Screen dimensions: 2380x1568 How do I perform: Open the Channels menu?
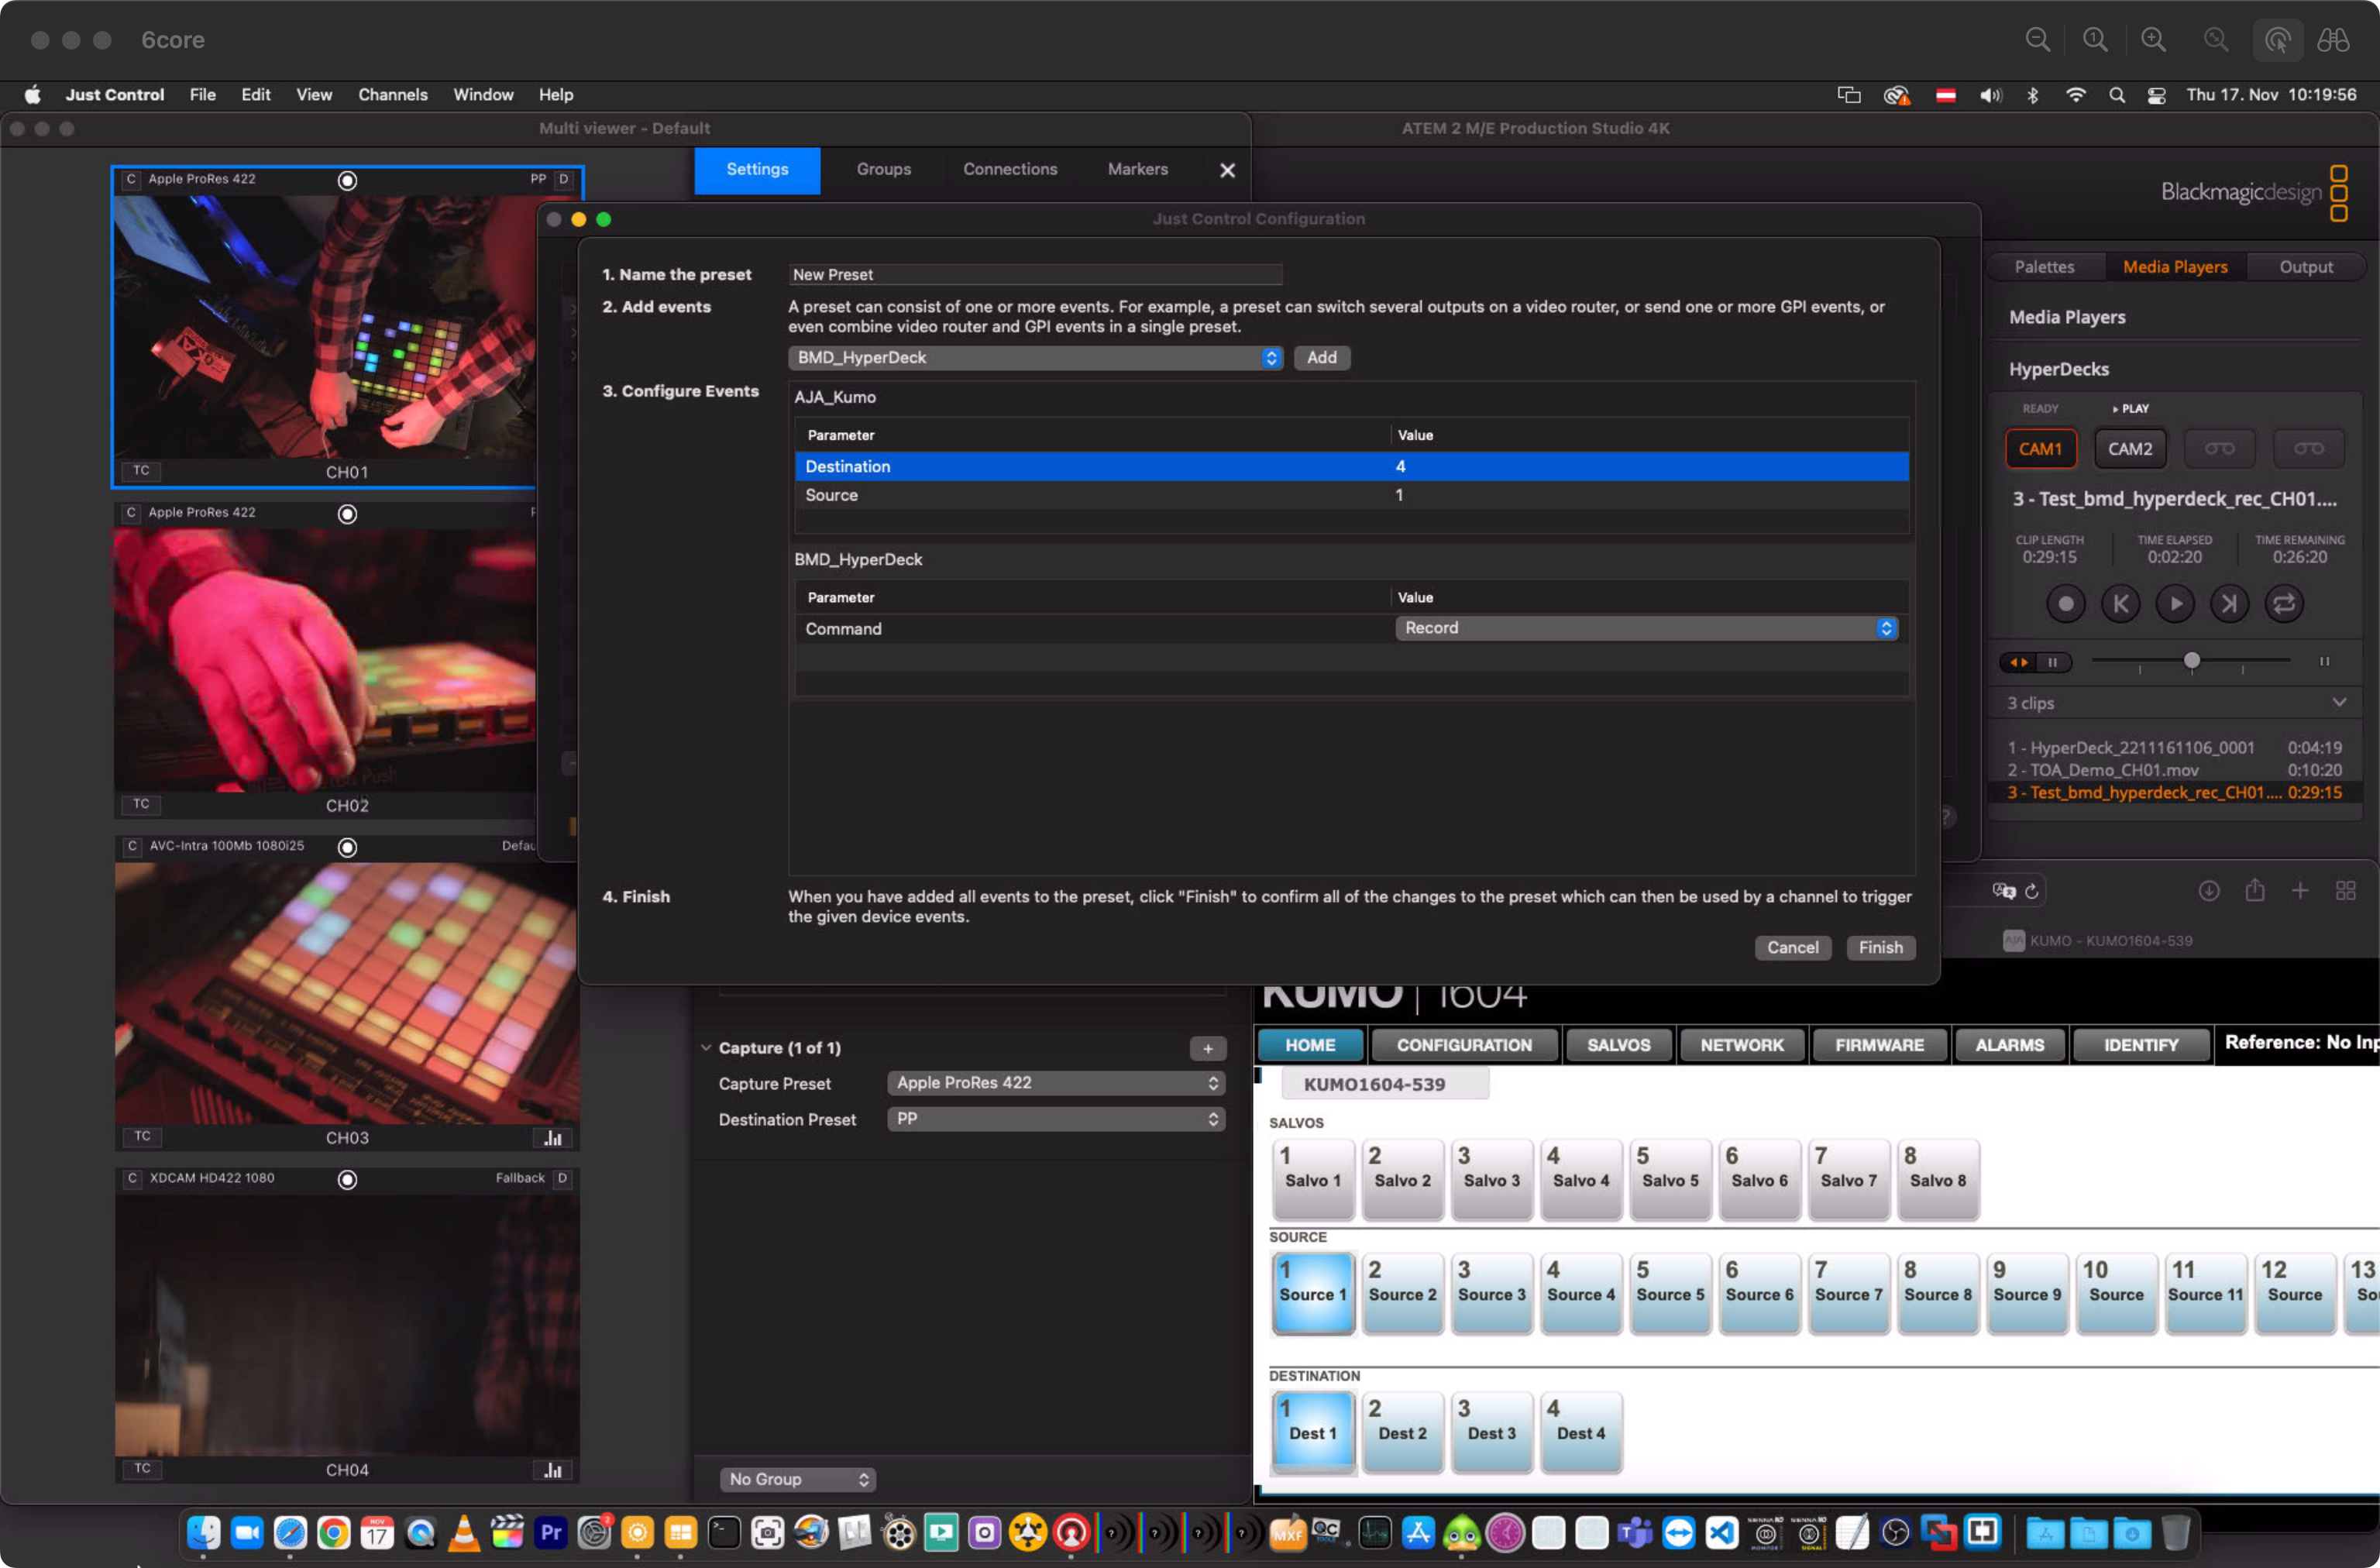pyautogui.click(x=393, y=95)
